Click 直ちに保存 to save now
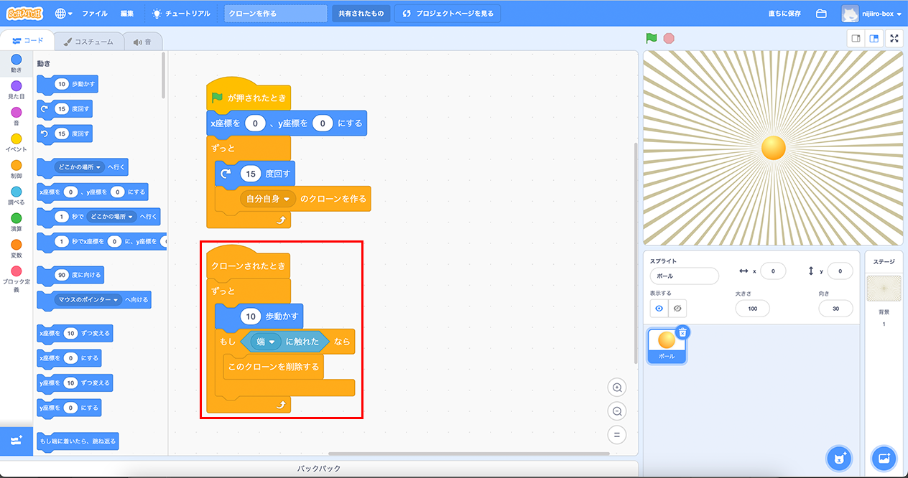 tap(785, 14)
